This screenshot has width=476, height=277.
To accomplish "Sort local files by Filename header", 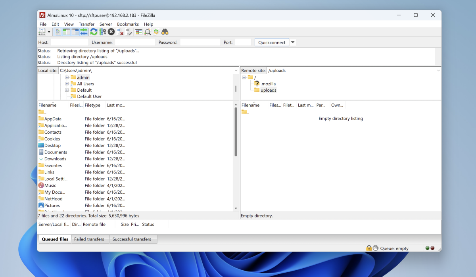I will pos(48,105).
